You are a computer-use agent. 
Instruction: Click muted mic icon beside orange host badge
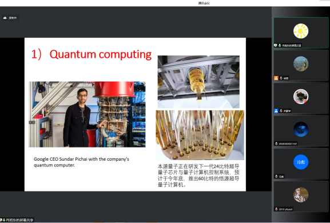281,78
